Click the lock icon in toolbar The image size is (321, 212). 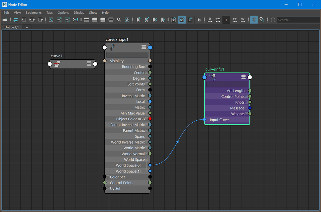[199, 20]
